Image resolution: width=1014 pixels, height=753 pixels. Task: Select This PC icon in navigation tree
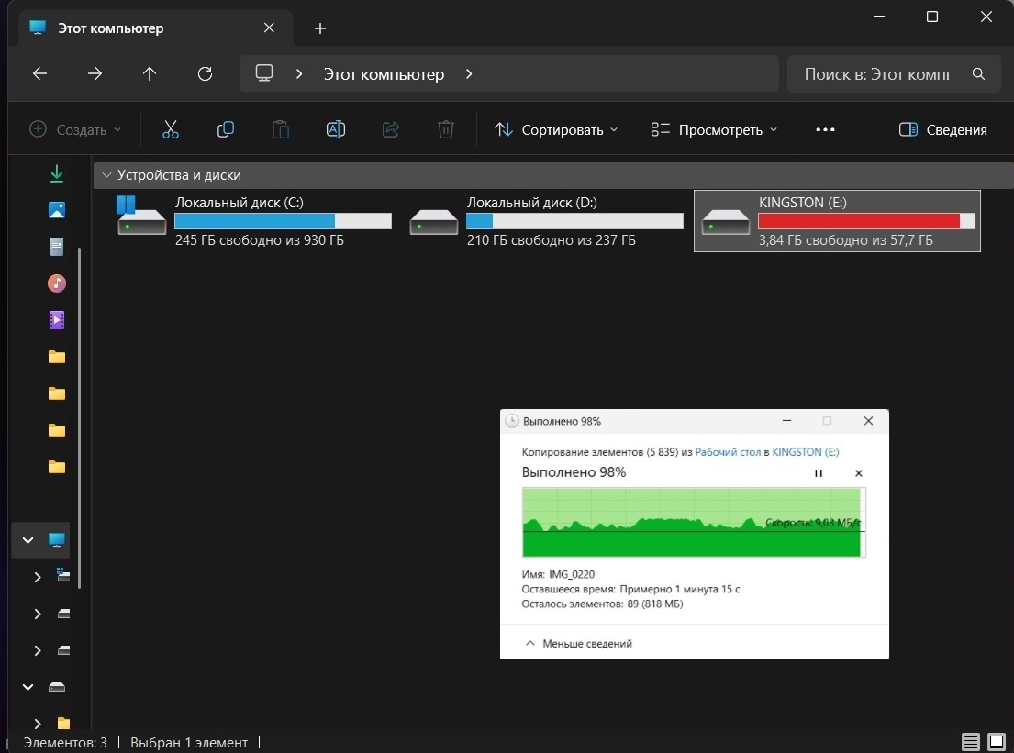(57, 539)
